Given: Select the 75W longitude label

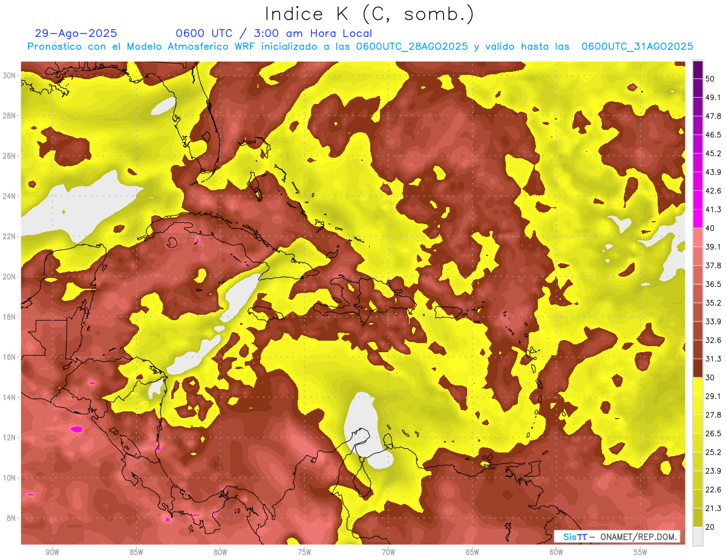Looking at the screenshot, I should pyautogui.click(x=304, y=553).
